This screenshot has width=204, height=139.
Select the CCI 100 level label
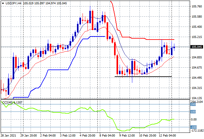[x=193, y=112]
